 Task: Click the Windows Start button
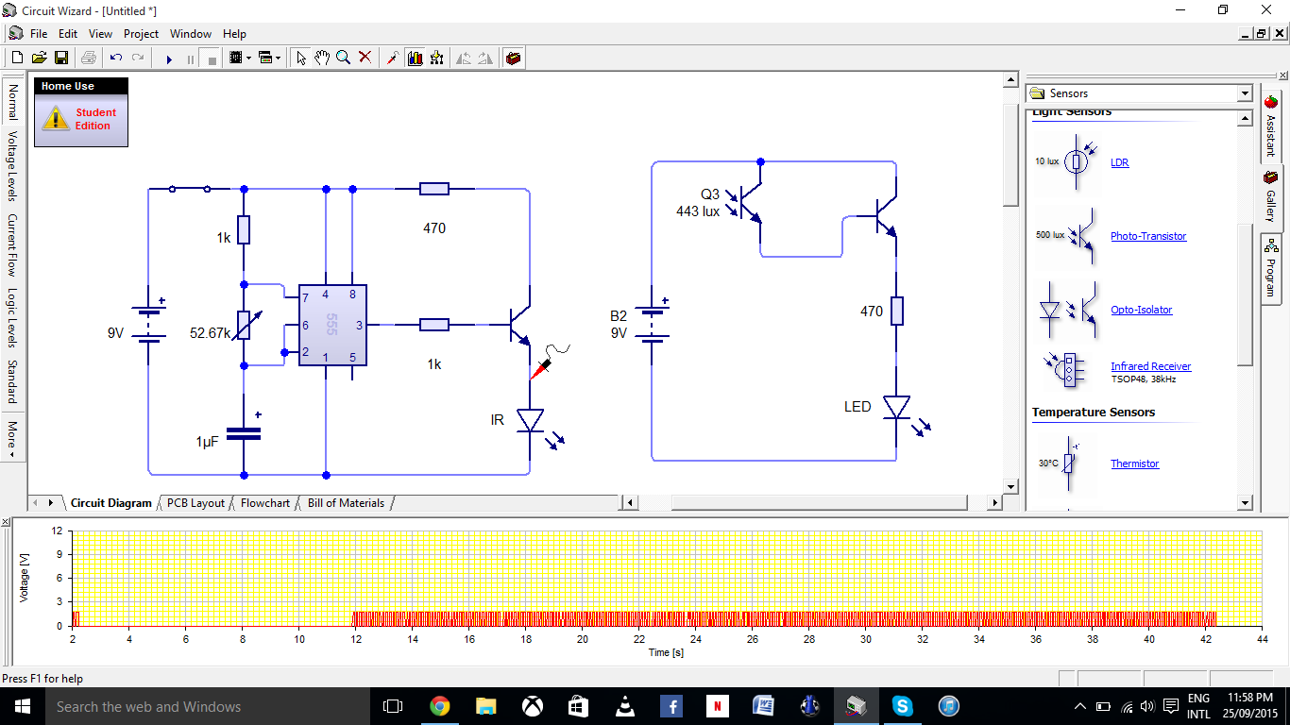pos(21,706)
